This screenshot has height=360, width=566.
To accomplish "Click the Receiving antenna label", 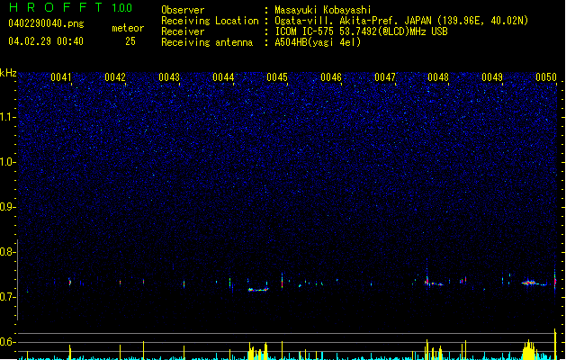I will point(207,42).
